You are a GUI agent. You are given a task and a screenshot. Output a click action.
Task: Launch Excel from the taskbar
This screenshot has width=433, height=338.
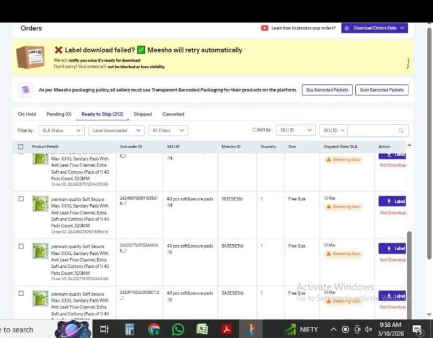pos(202,329)
